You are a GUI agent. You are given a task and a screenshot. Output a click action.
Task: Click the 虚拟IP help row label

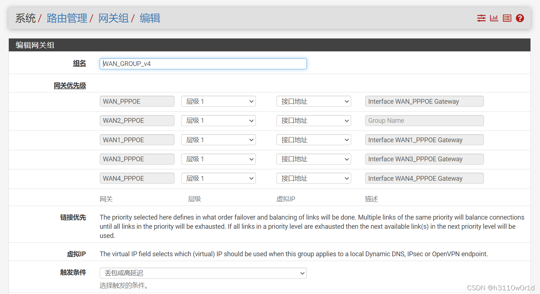pos(76,254)
